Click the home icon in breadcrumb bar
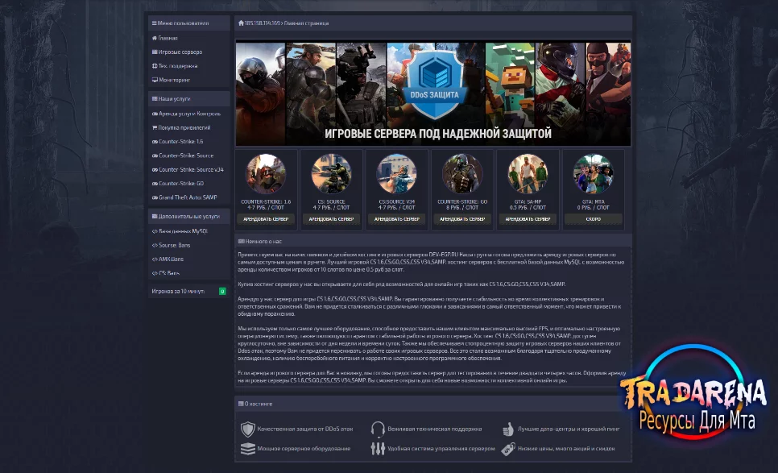 [x=241, y=23]
